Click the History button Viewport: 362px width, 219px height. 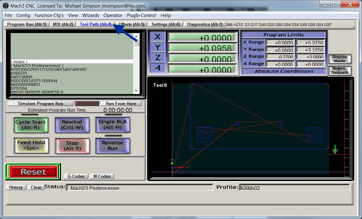pyautogui.click(x=16, y=187)
